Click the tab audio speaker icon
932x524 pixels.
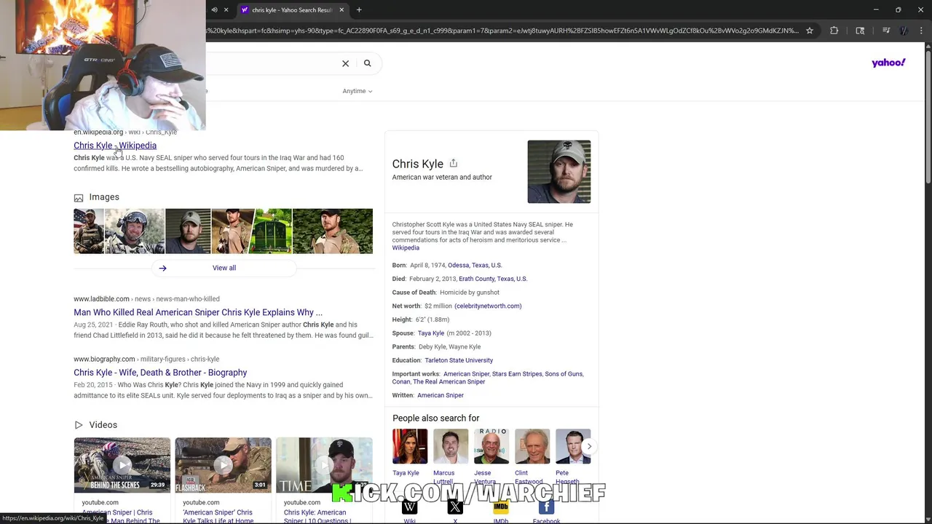(x=214, y=10)
